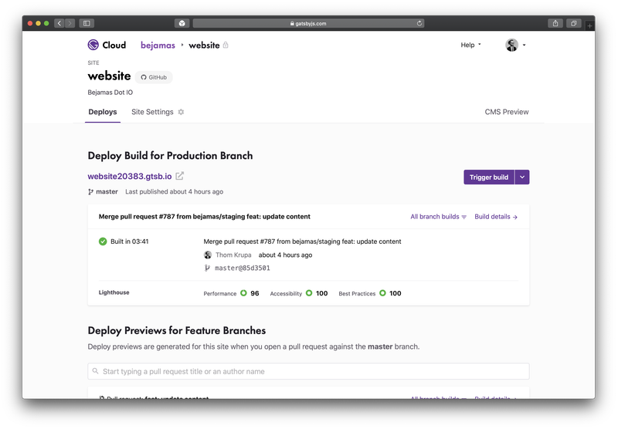Expand the Trigger build dropdown arrow
This screenshot has width=618, height=429.
tap(522, 177)
